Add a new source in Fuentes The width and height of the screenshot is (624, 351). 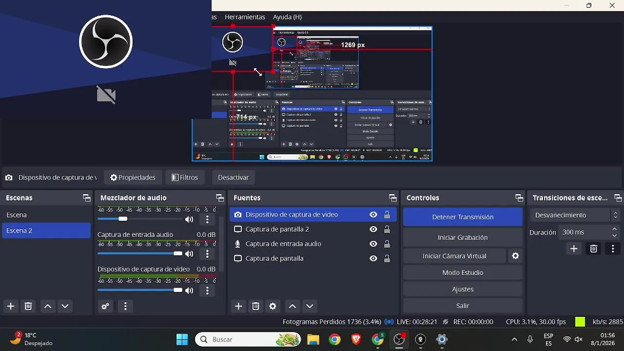(238, 306)
